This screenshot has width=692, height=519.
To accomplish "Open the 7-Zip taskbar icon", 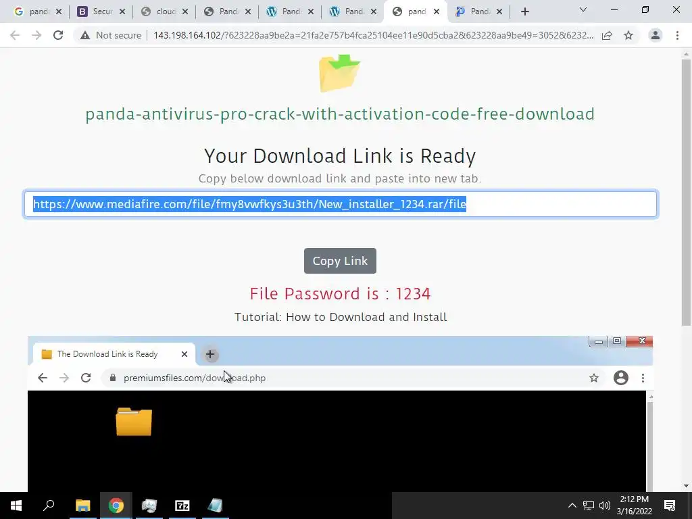I will [x=182, y=505].
